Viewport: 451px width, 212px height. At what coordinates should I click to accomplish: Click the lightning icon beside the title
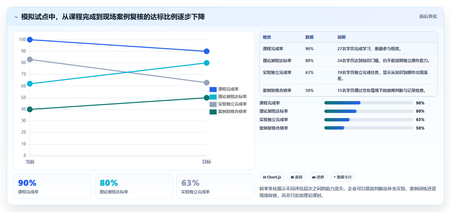tap(16, 17)
